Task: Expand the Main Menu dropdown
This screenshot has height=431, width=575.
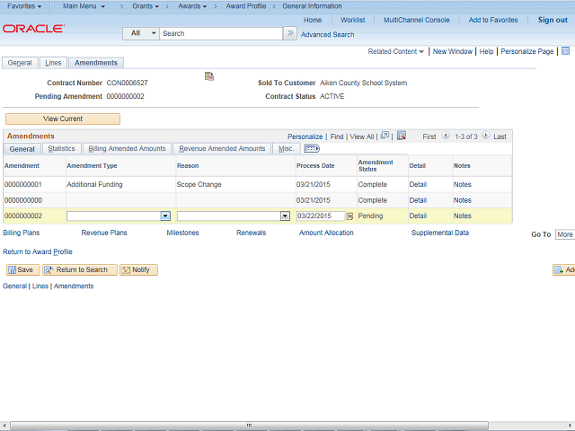Action: (84, 6)
